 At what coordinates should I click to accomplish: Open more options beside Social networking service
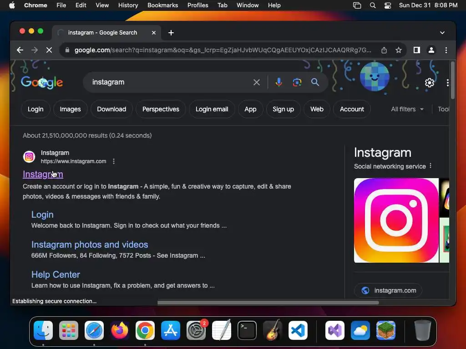point(431,166)
